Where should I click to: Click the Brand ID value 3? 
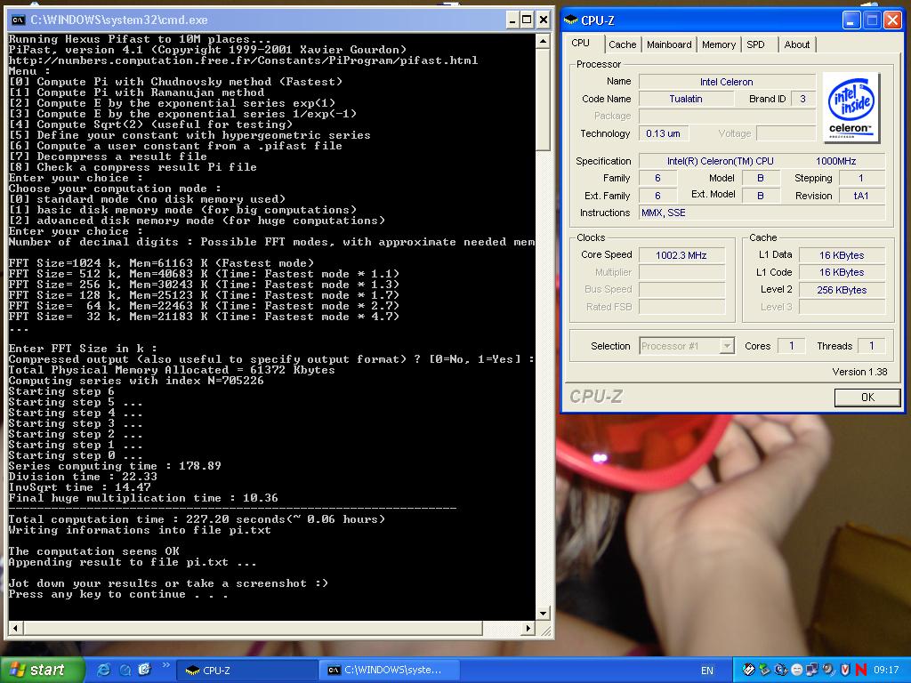pos(802,99)
